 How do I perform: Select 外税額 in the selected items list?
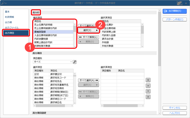click(x=121, y=42)
